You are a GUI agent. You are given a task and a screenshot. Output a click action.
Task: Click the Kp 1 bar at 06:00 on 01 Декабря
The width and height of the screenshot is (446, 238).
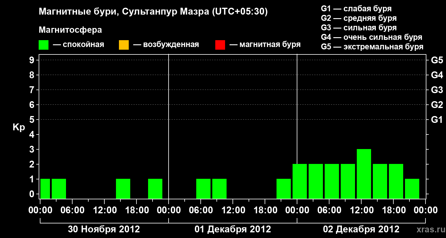(203, 189)
